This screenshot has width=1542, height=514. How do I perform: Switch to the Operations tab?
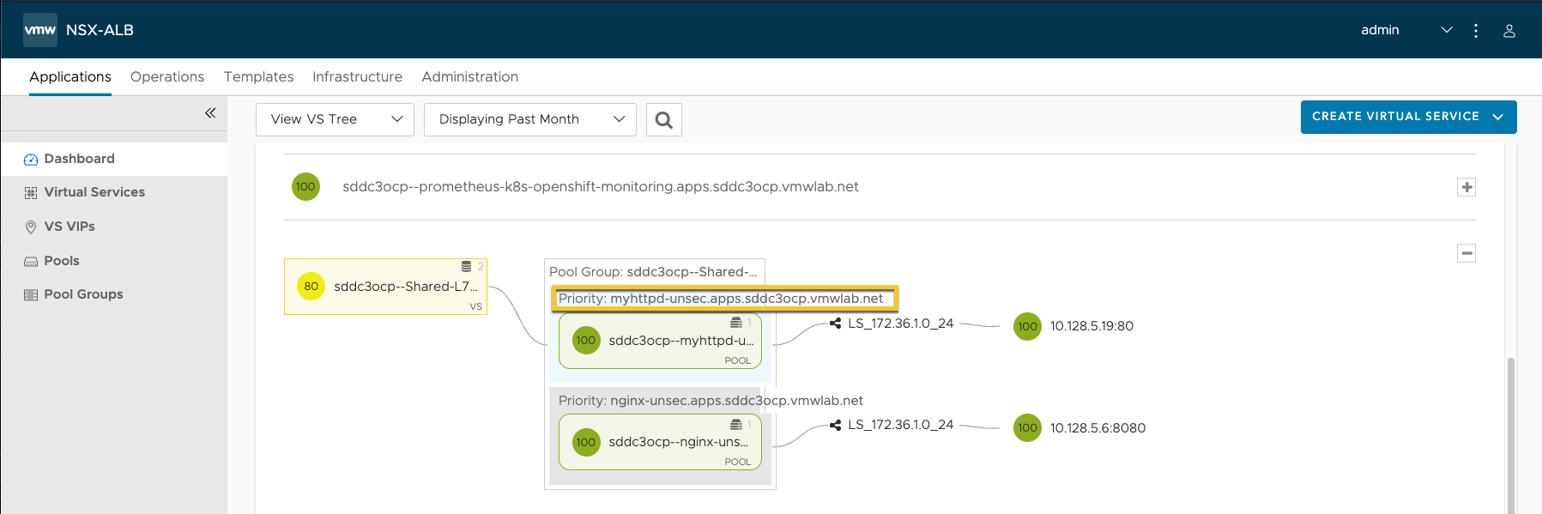pos(167,77)
